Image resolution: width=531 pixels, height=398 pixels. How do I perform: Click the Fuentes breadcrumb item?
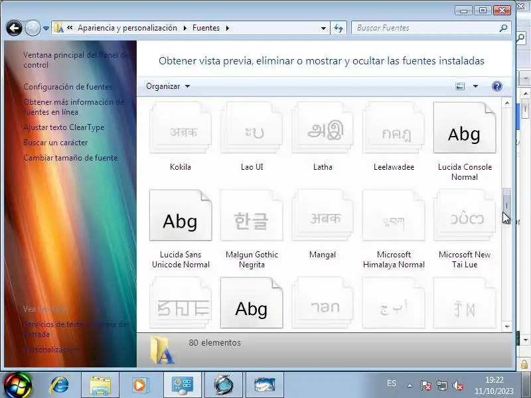[x=206, y=28]
